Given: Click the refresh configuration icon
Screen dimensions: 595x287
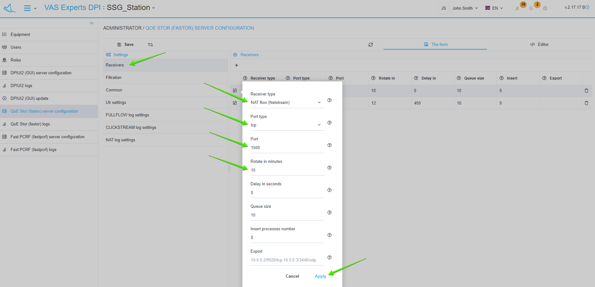Looking at the screenshot, I should [x=371, y=45].
